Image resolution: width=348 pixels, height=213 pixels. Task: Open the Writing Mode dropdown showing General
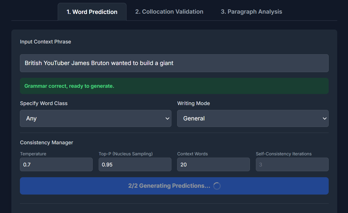click(253, 118)
